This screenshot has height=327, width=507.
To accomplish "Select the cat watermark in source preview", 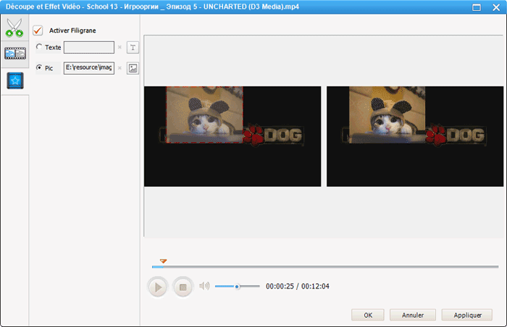I will click(x=204, y=115).
